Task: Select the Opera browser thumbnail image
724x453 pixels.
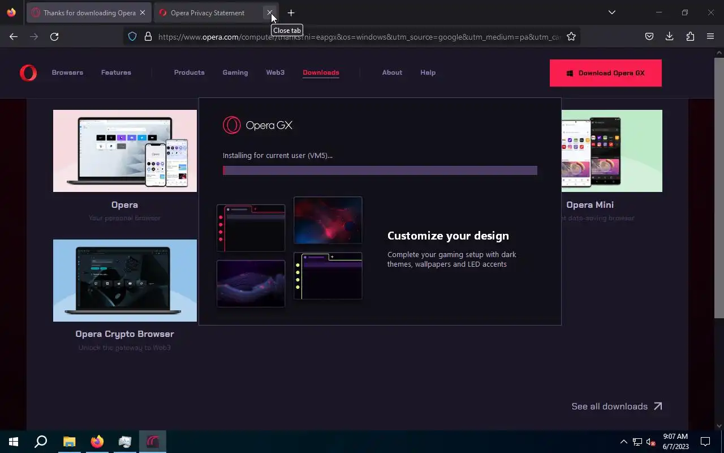Action: 125,151
